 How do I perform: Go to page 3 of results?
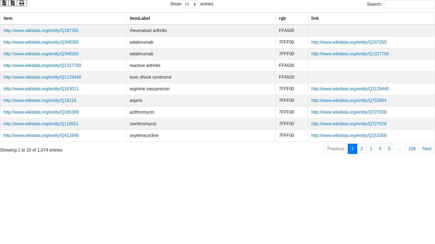point(371,149)
